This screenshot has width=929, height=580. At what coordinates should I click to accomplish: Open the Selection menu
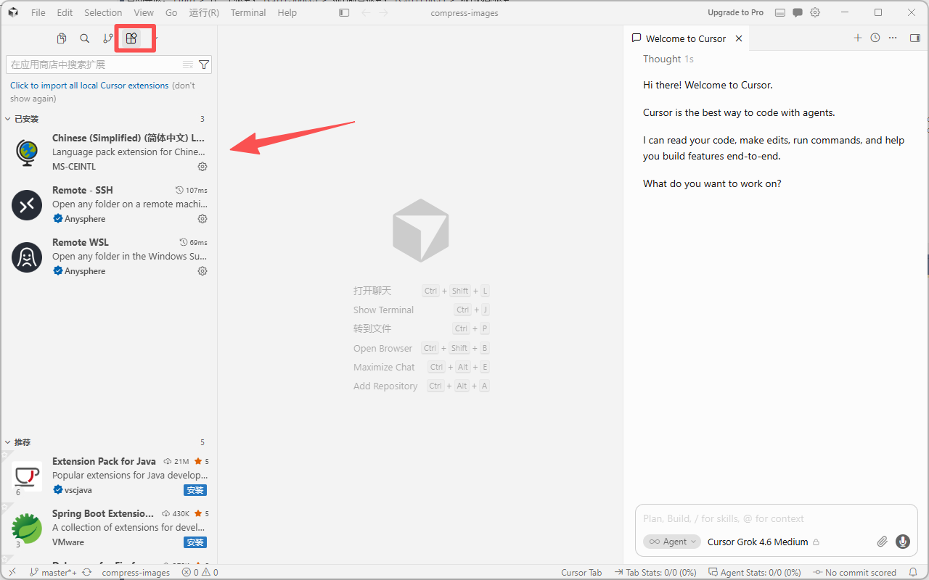pyautogui.click(x=103, y=12)
